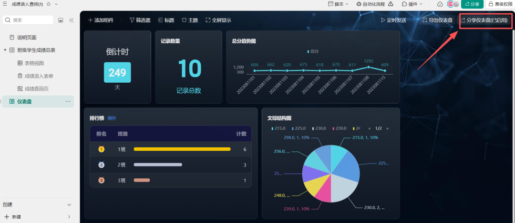Click 定时发送 scheduled send
This screenshot has width=515, height=223.
click(393, 20)
